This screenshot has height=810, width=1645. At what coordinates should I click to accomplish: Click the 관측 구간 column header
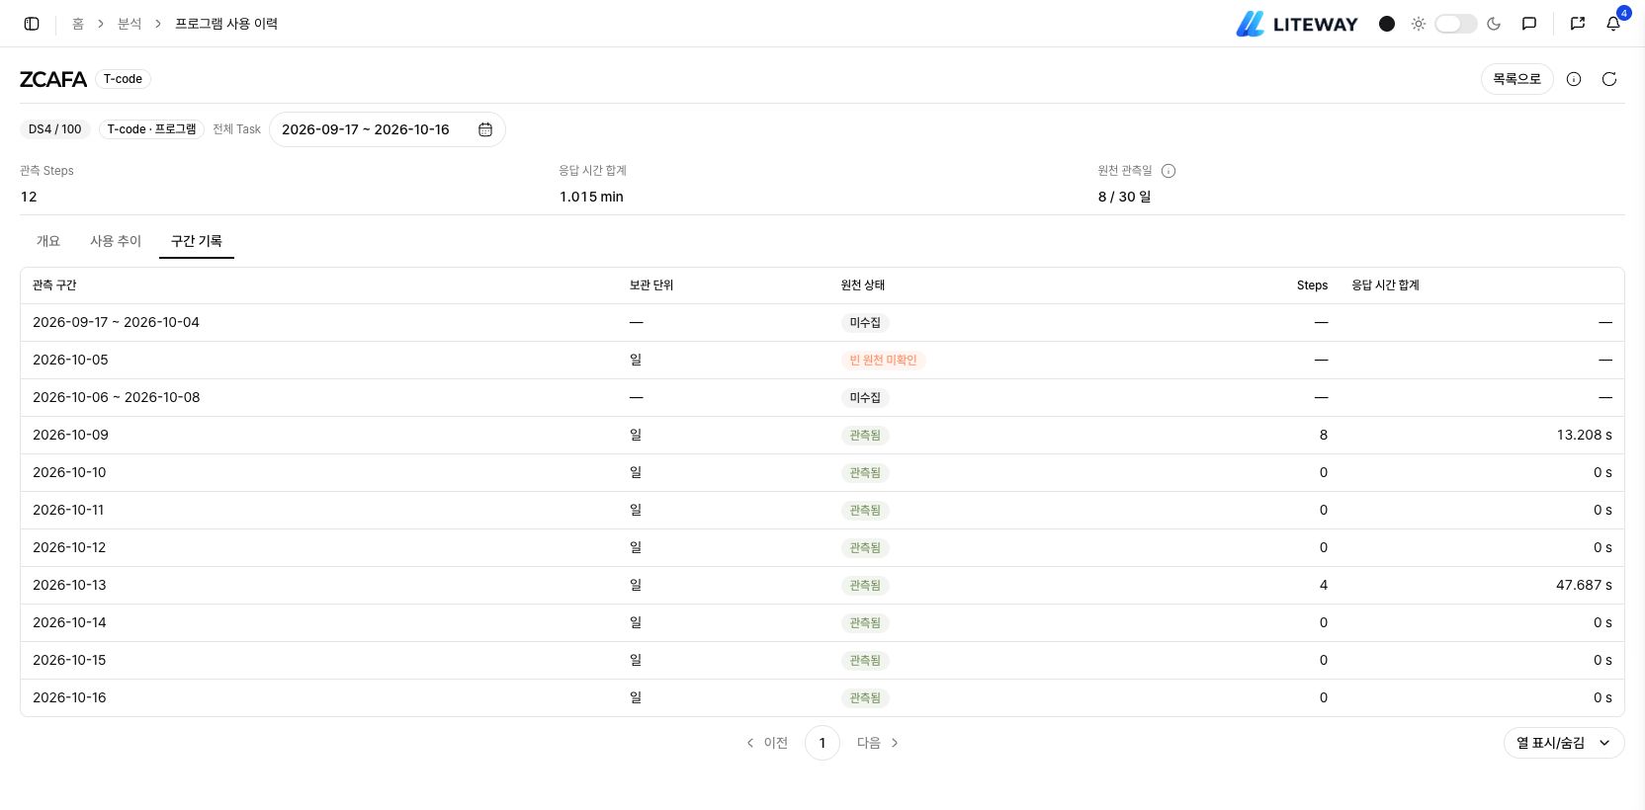(x=54, y=285)
